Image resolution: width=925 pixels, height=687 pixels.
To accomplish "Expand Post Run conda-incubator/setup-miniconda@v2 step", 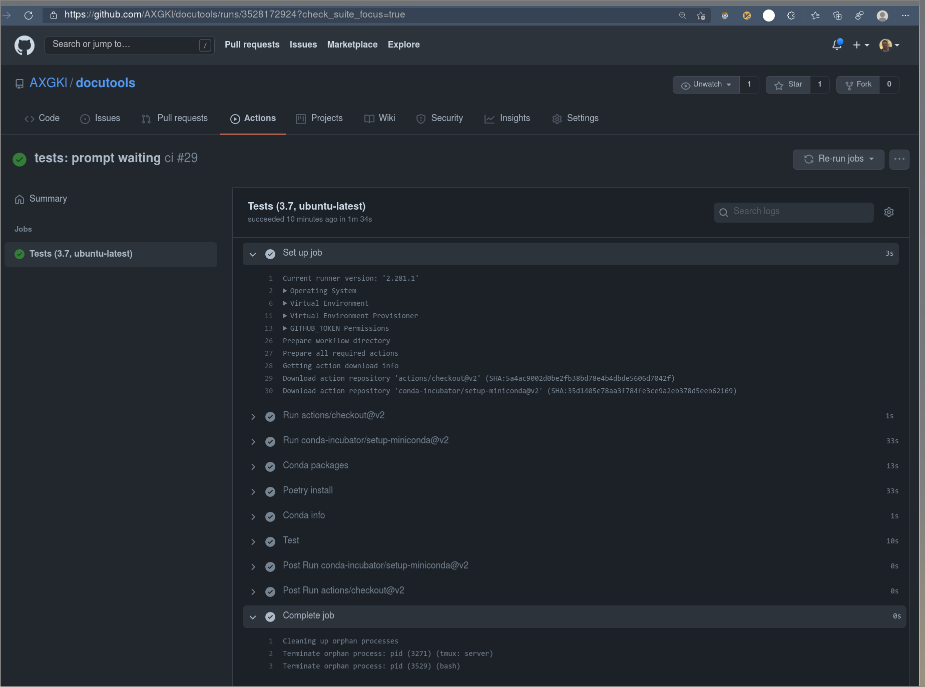I will click(x=253, y=566).
